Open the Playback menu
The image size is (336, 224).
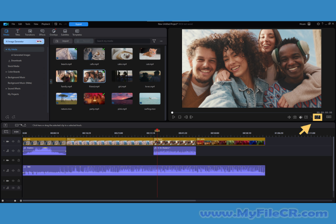(x=46, y=24)
